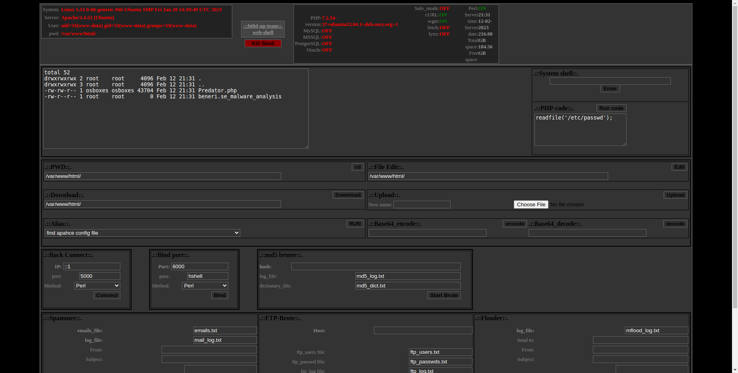Click the decode button
Screen dimensions: 738x373
coord(675,224)
